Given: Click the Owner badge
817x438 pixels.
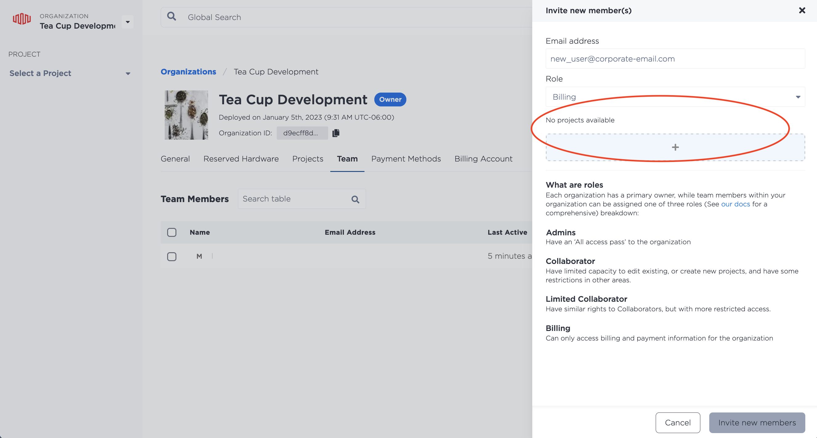Looking at the screenshot, I should [390, 100].
